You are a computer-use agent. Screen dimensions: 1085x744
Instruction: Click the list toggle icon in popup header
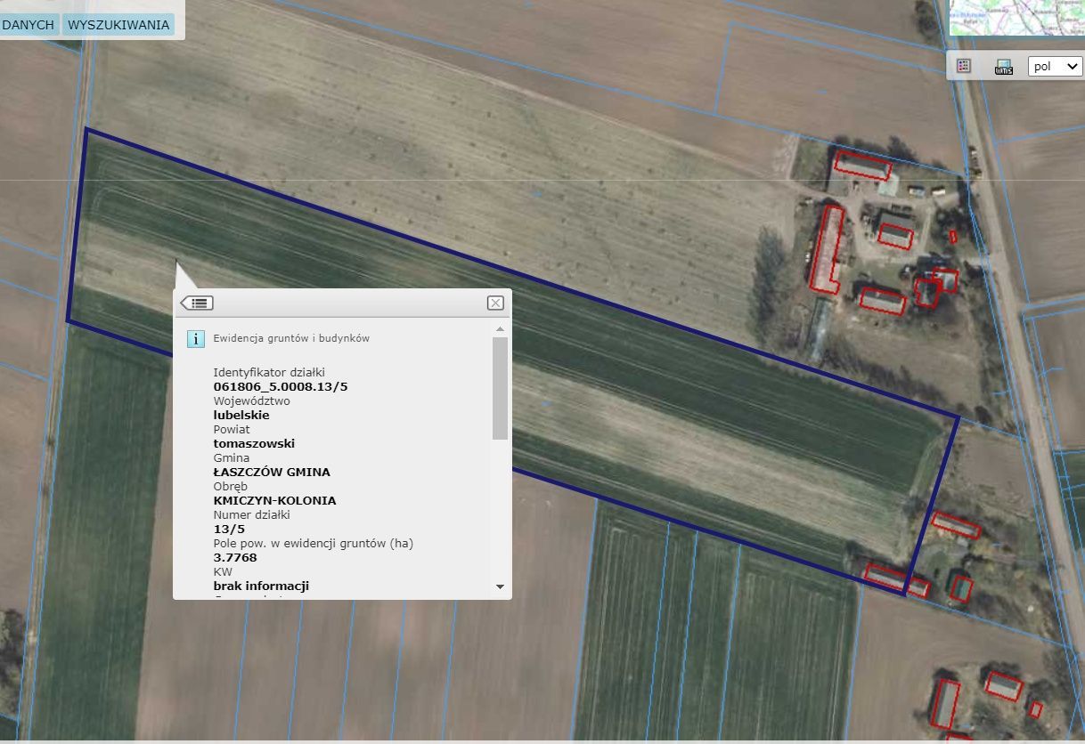click(197, 303)
